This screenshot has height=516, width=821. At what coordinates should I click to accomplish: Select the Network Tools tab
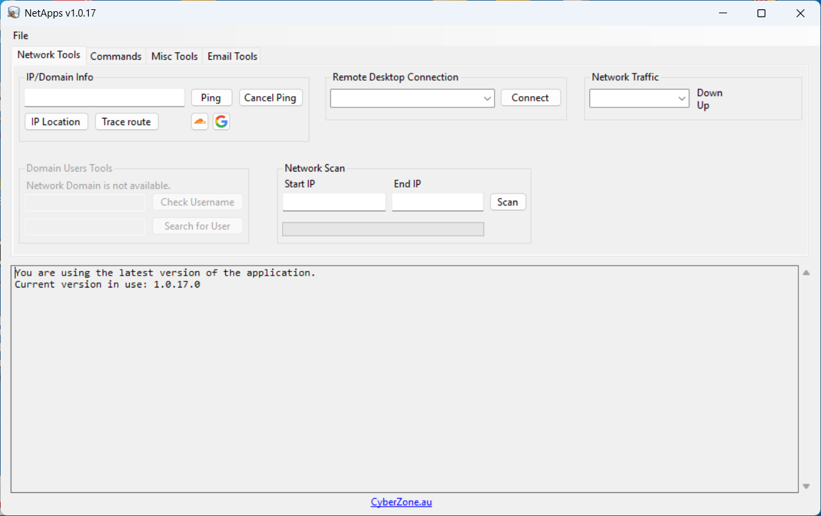49,55
